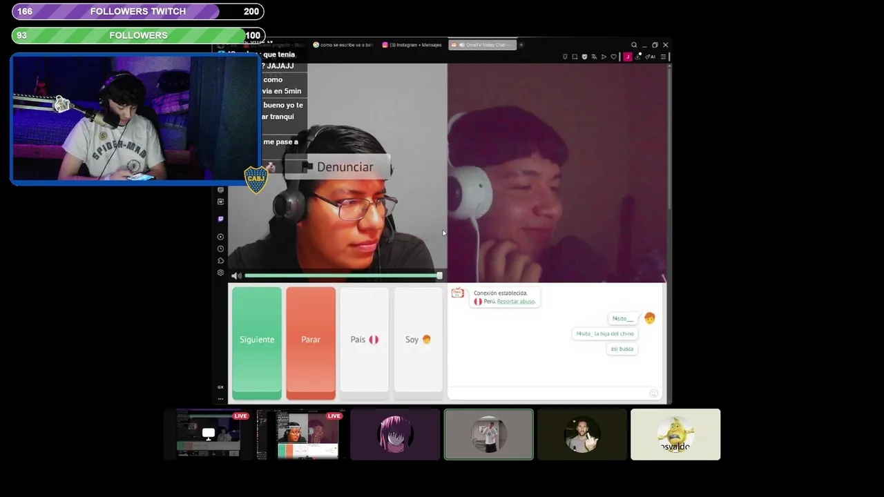The height and width of the screenshot is (497, 884).
Task: Select second LIVE stream thumbnail
Action: click(302, 434)
